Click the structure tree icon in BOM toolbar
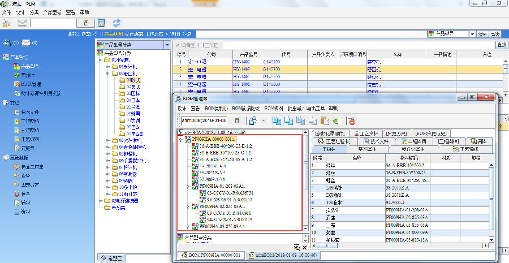 tap(252, 120)
